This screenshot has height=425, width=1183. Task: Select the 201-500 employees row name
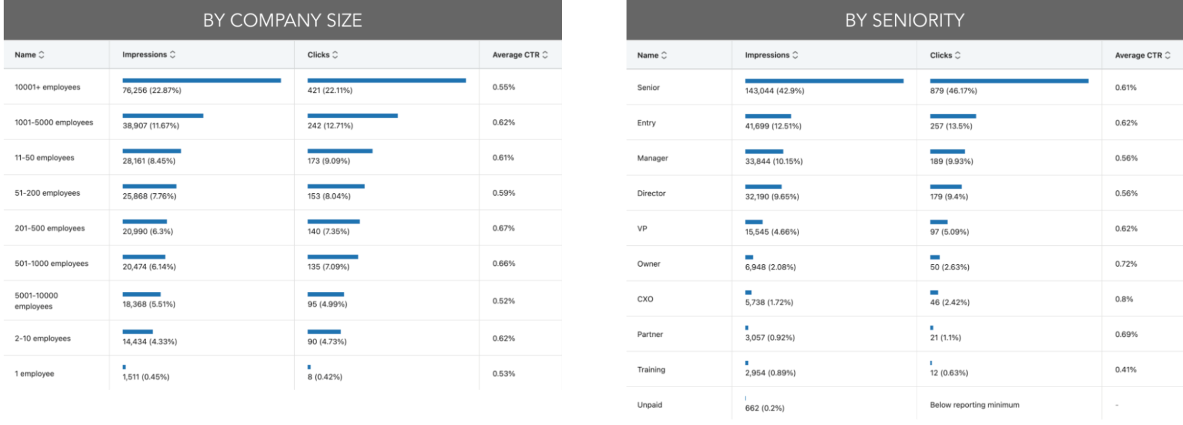(50, 228)
